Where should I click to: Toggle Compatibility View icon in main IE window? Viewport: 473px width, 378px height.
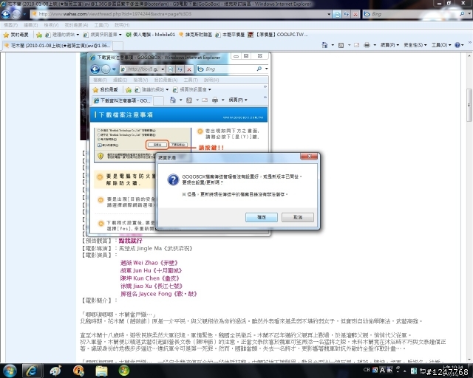[337, 14]
